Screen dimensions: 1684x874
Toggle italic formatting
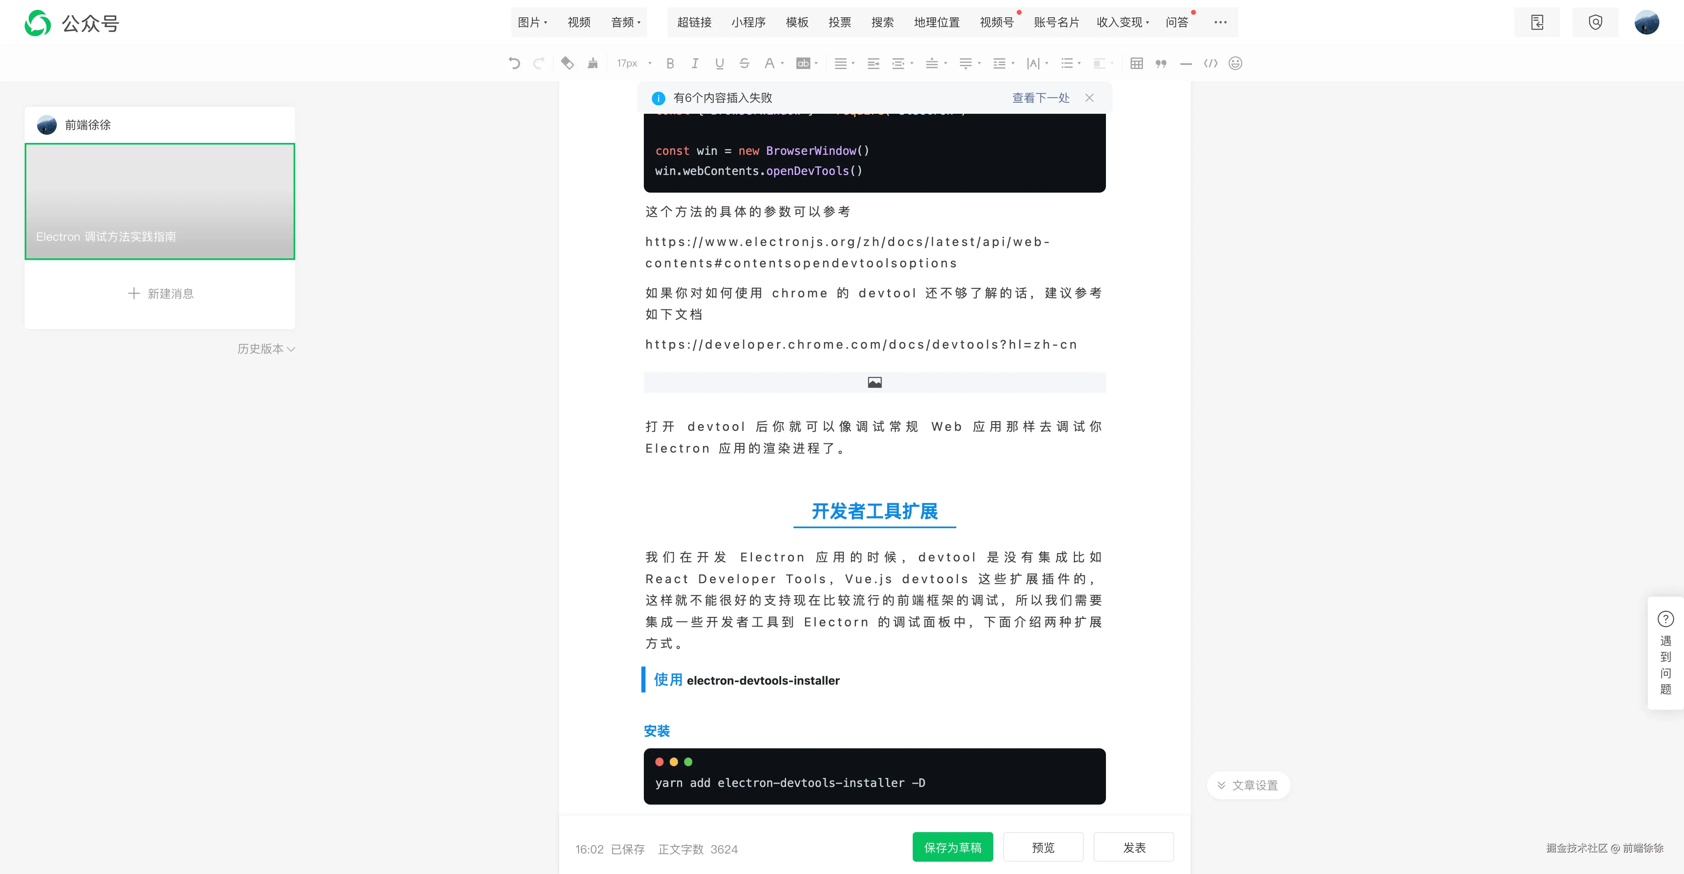(x=694, y=63)
